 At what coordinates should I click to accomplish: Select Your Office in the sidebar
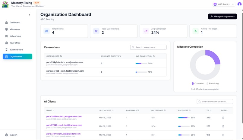[17, 43]
